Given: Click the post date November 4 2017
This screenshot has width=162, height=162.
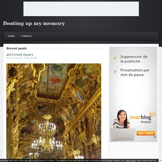Looking at the screenshot, I should 14,58.
